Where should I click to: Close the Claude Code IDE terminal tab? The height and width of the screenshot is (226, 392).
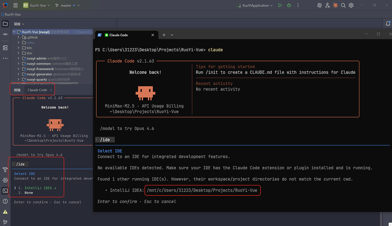(x=51, y=90)
